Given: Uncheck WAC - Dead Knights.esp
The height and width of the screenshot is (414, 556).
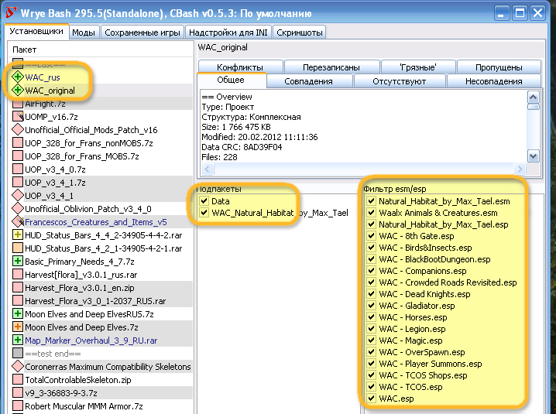Looking at the screenshot, I should 371,294.
